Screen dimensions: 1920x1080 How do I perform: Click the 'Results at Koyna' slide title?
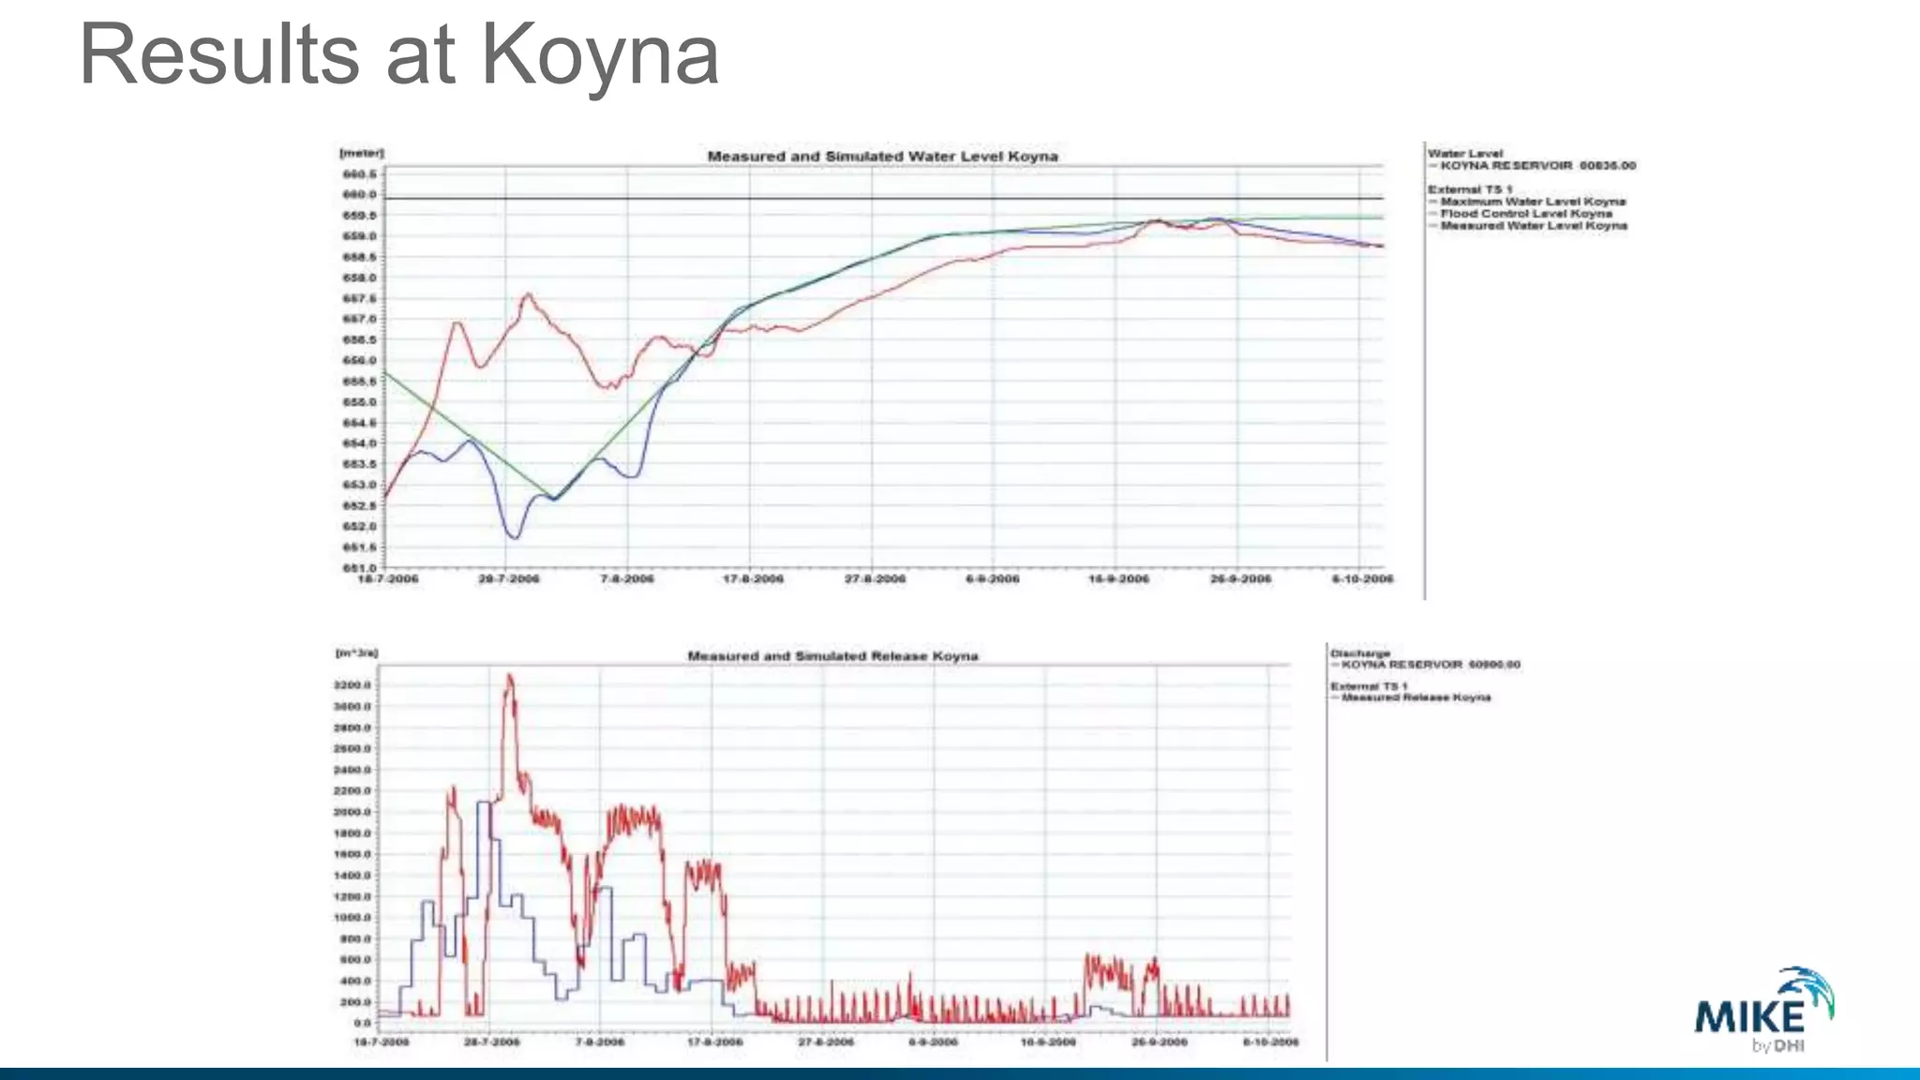(x=398, y=55)
